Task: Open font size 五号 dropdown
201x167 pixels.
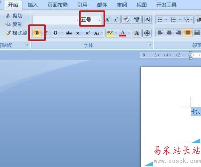Action: pos(99,20)
